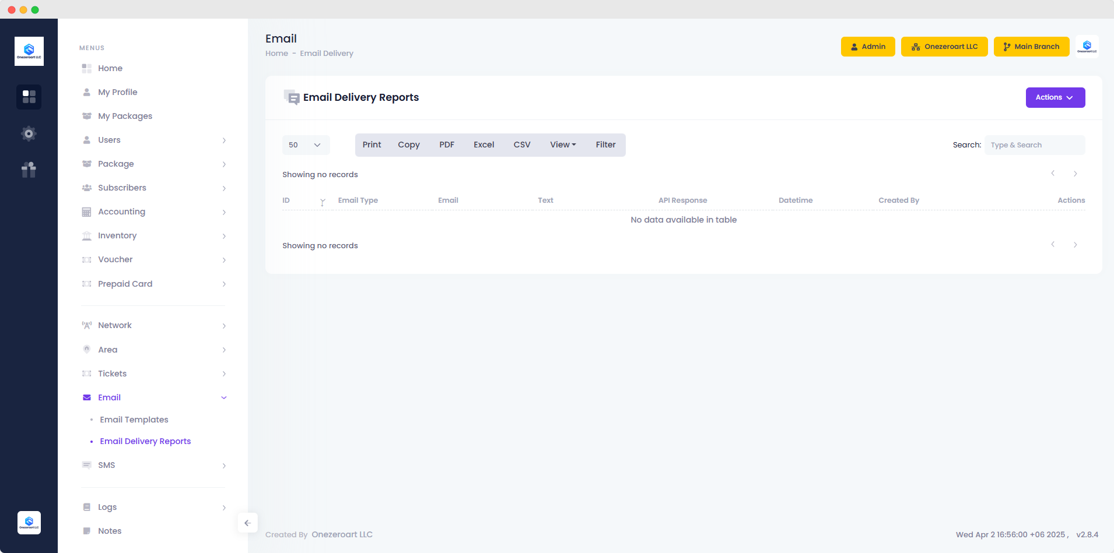Open My Packages menu item

125,116
